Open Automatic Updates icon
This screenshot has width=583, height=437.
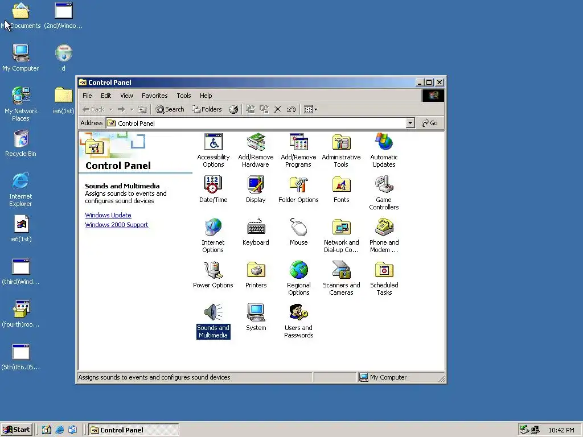tap(384, 150)
